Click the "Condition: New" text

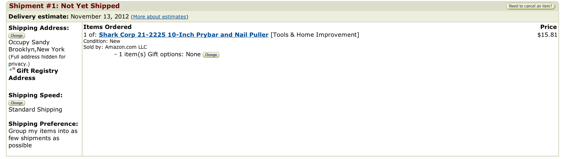tap(102, 41)
